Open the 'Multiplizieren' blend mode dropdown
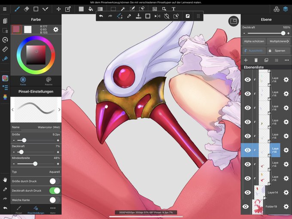Viewport: 292px width, 219px height. (279, 41)
